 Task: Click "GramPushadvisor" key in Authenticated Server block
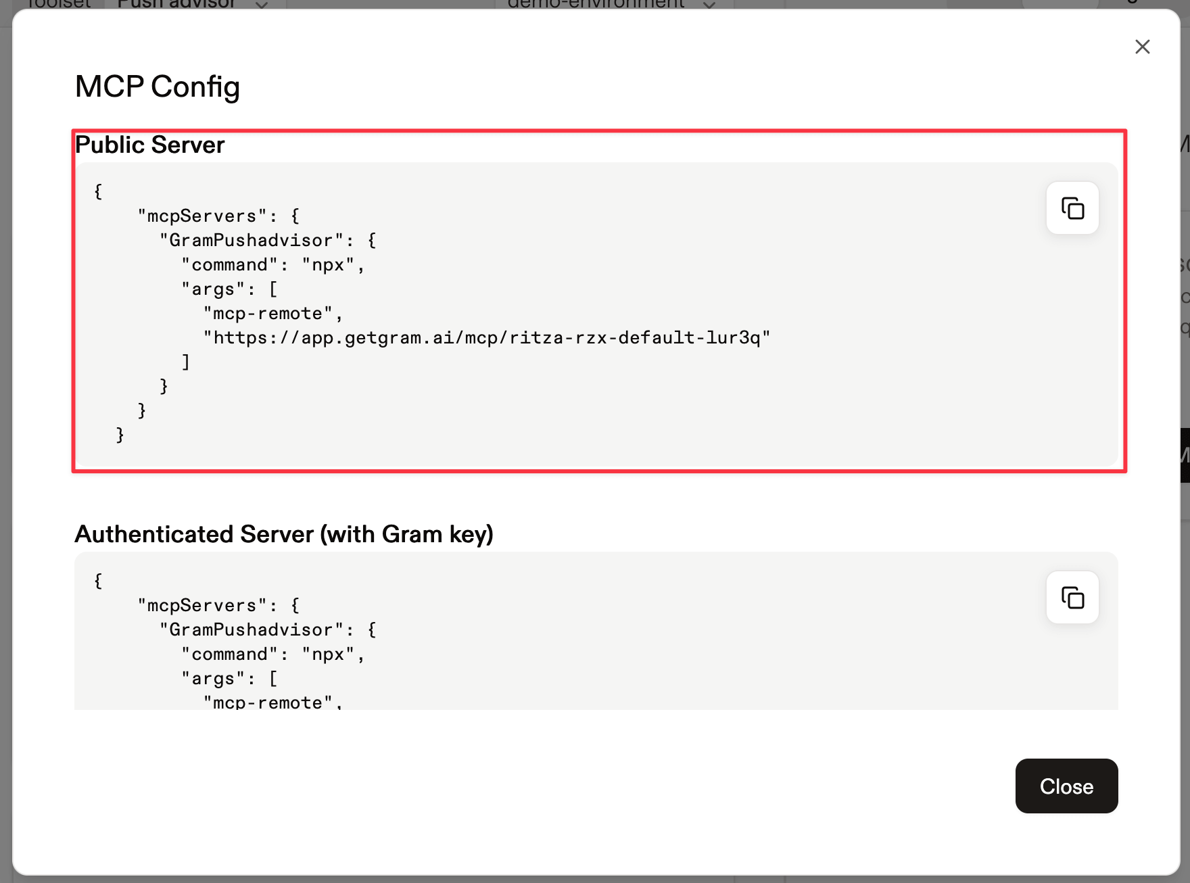(251, 629)
